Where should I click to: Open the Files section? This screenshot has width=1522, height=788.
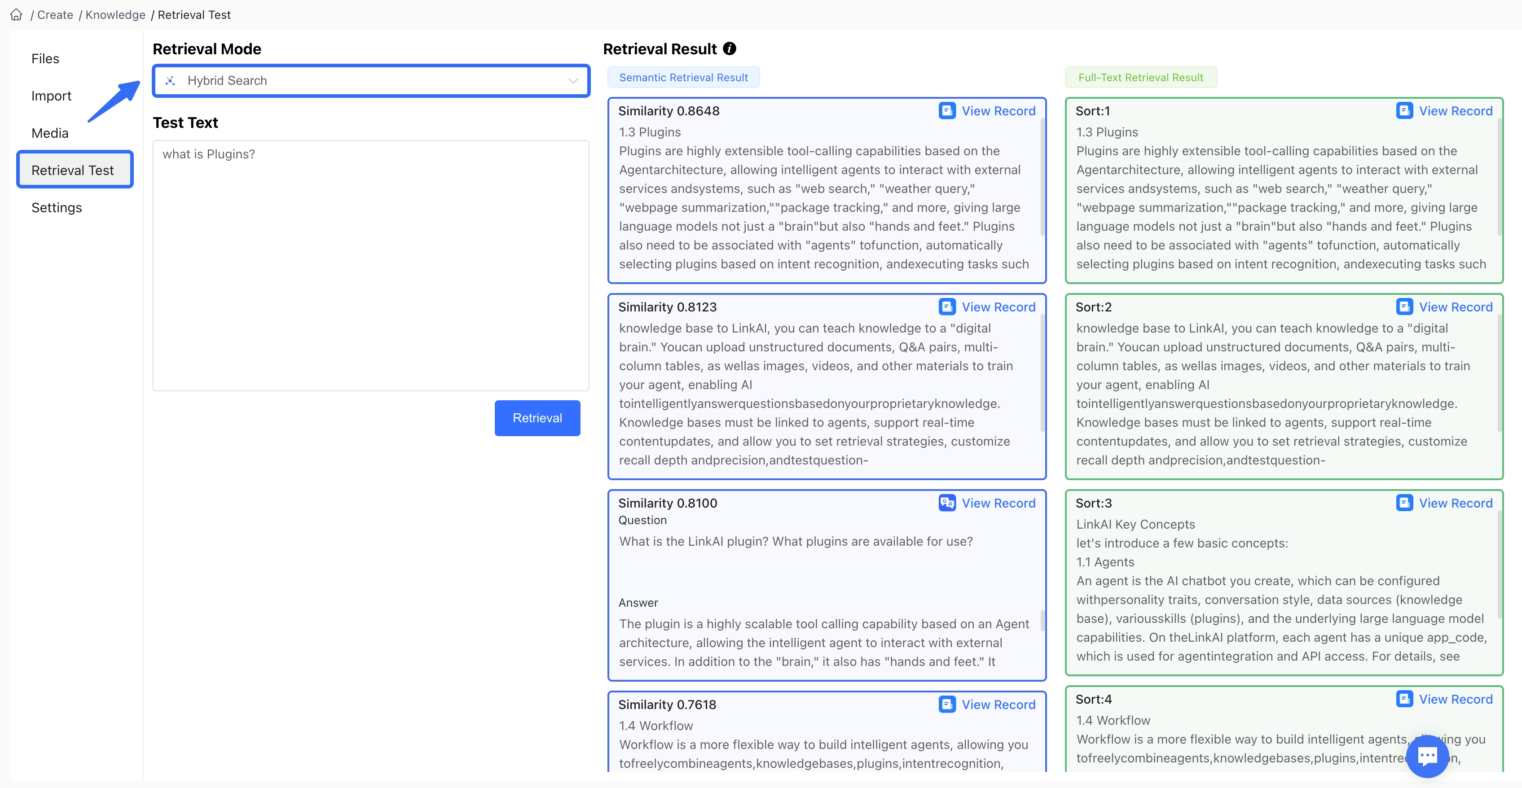(x=45, y=58)
